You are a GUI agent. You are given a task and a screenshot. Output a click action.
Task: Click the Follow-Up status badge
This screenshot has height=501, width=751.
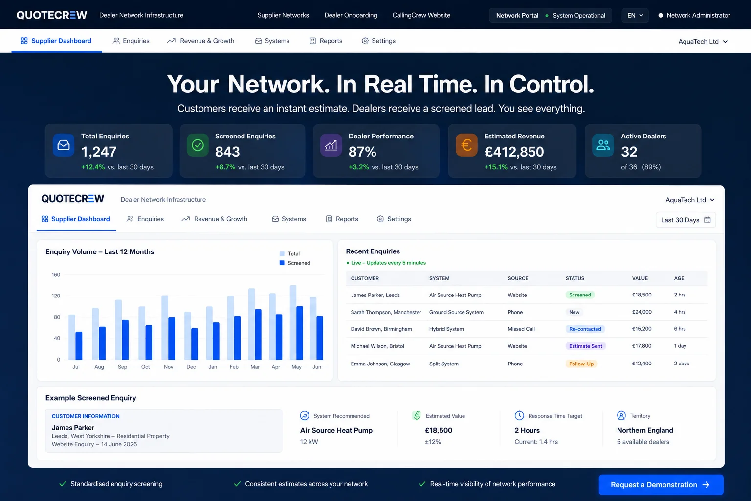tap(581, 364)
